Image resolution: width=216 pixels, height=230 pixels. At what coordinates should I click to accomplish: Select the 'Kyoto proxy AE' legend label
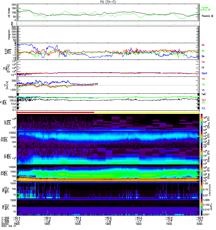coord(206,9)
